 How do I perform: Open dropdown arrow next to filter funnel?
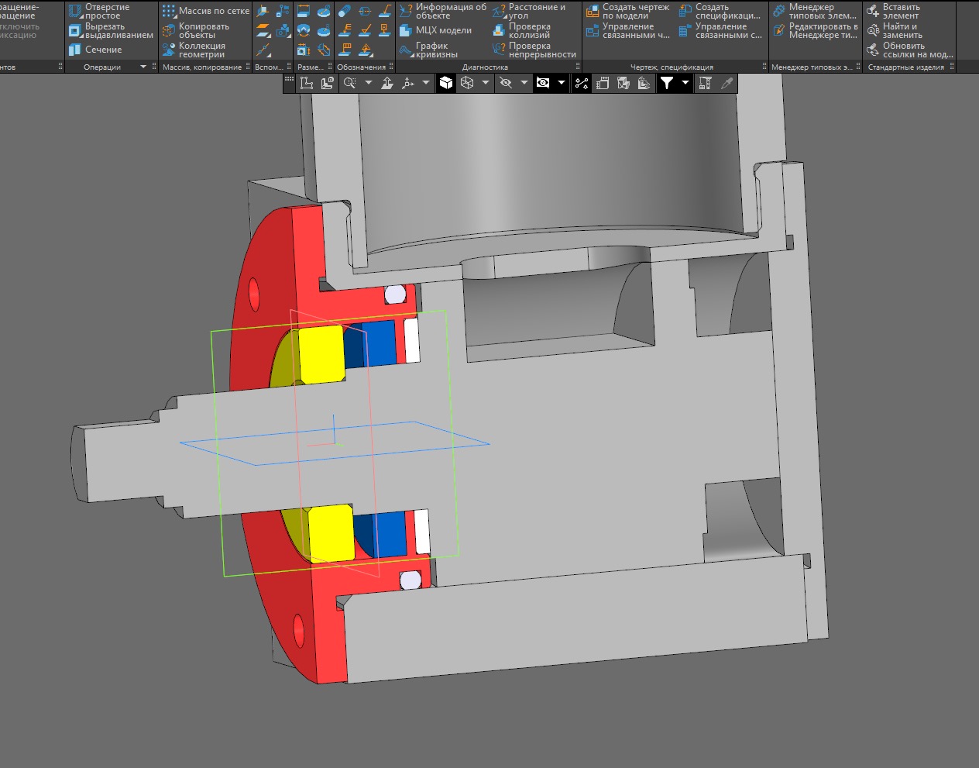685,83
